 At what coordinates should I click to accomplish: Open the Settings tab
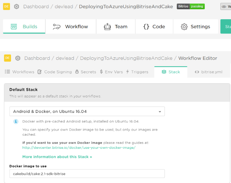coord(196,26)
